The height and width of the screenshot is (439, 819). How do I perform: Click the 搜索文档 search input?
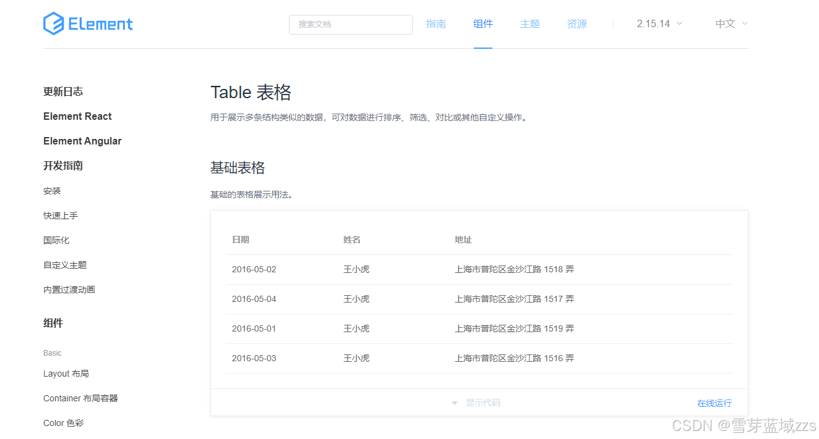pyautogui.click(x=351, y=25)
